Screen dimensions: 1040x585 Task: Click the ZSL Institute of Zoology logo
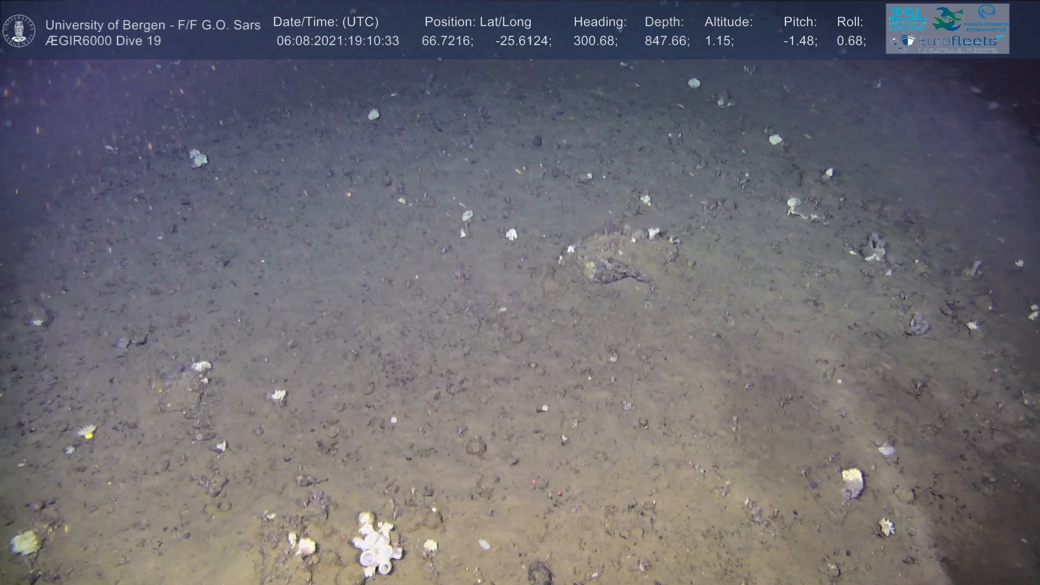pyautogui.click(x=907, y=19)
